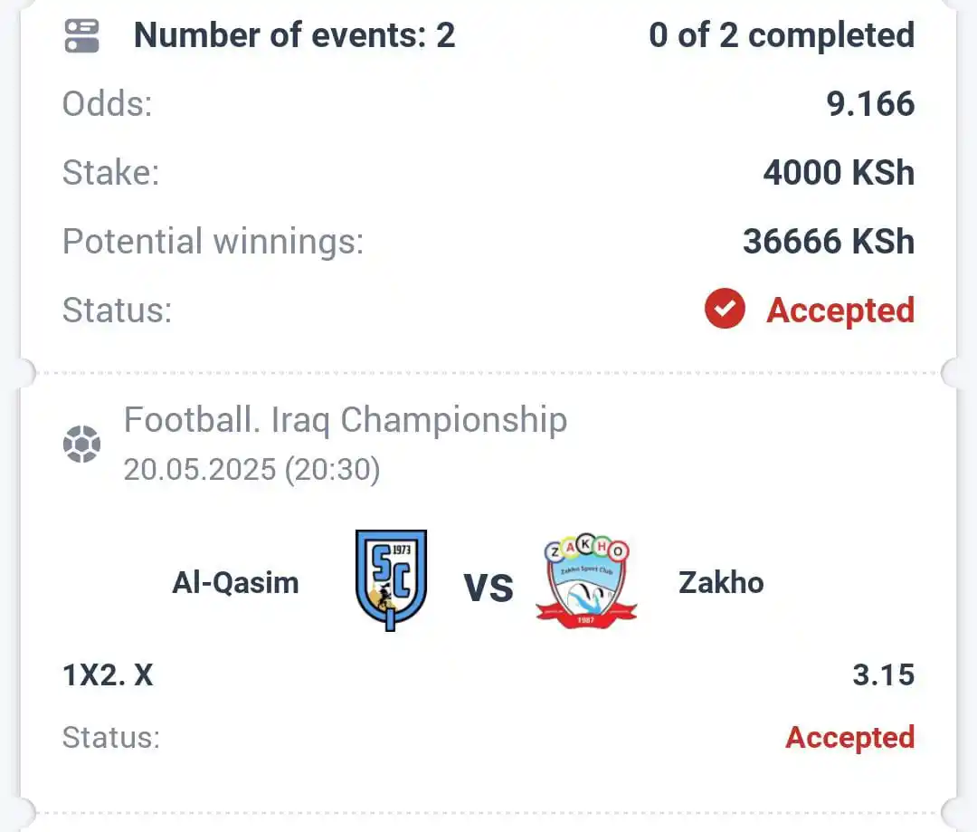The image size is (977, 832).
Task: Click the 3.15 match odds
Action: pos(884,674)
